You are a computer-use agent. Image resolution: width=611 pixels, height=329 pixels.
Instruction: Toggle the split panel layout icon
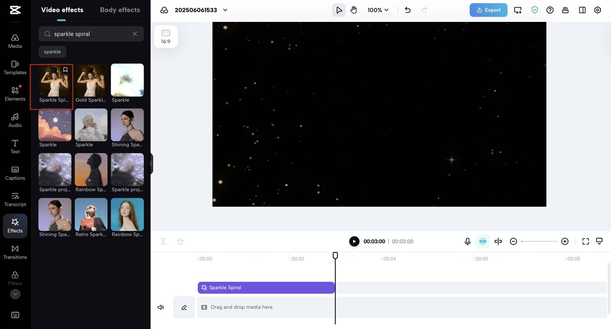click(582, 10)
